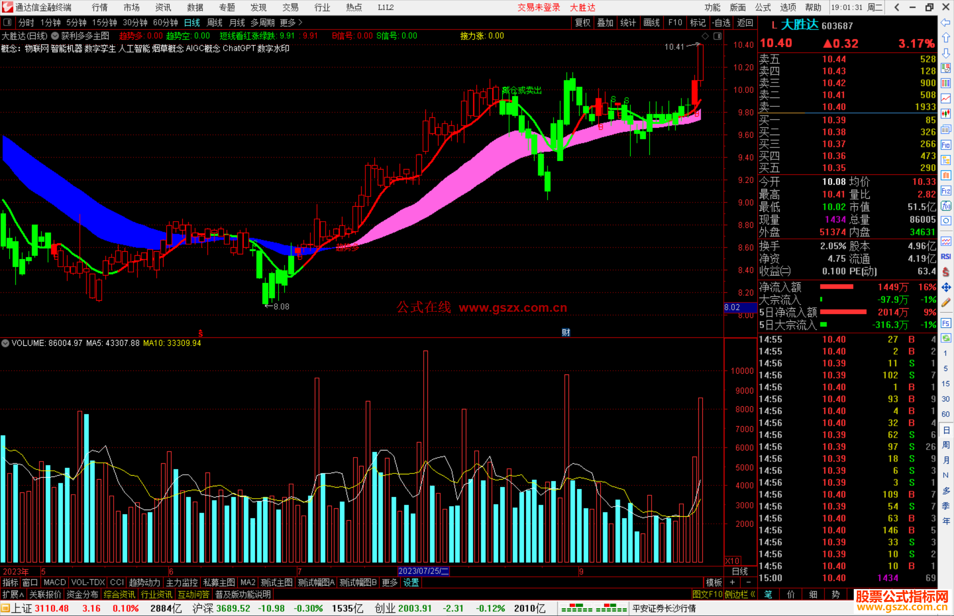Image resolution: width=954 pixels, height=616 pixels.
Task: Click the plus zoom button beside 模板
Action: tap(732, 582)
